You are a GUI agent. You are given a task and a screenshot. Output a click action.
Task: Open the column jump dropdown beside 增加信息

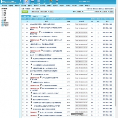click(40, 12)
